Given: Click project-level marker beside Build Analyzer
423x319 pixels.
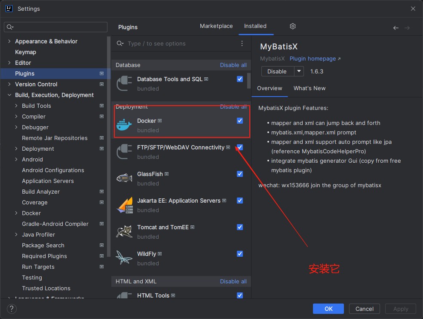Looking at the screenshot, I should point(102,191).
